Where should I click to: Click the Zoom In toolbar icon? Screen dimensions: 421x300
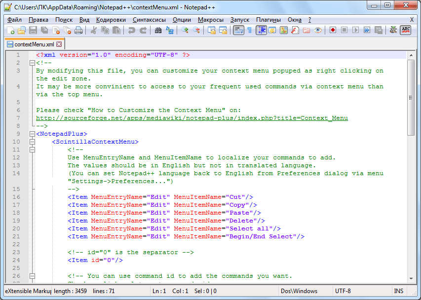point(185,30)
